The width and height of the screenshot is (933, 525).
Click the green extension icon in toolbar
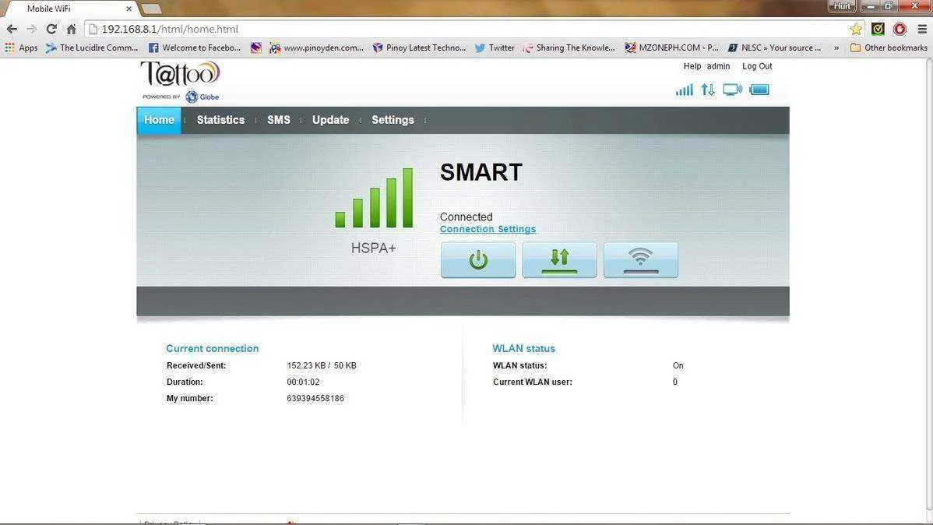pyautogui.click(x=878, y=29)
